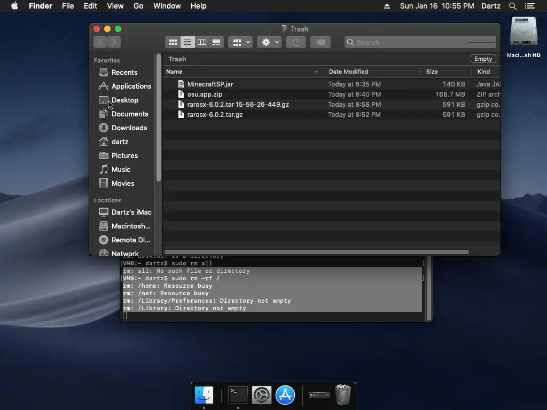
Task: Click 'Today at 8:35 PM' date cell
Action: (x=355, y=84)
